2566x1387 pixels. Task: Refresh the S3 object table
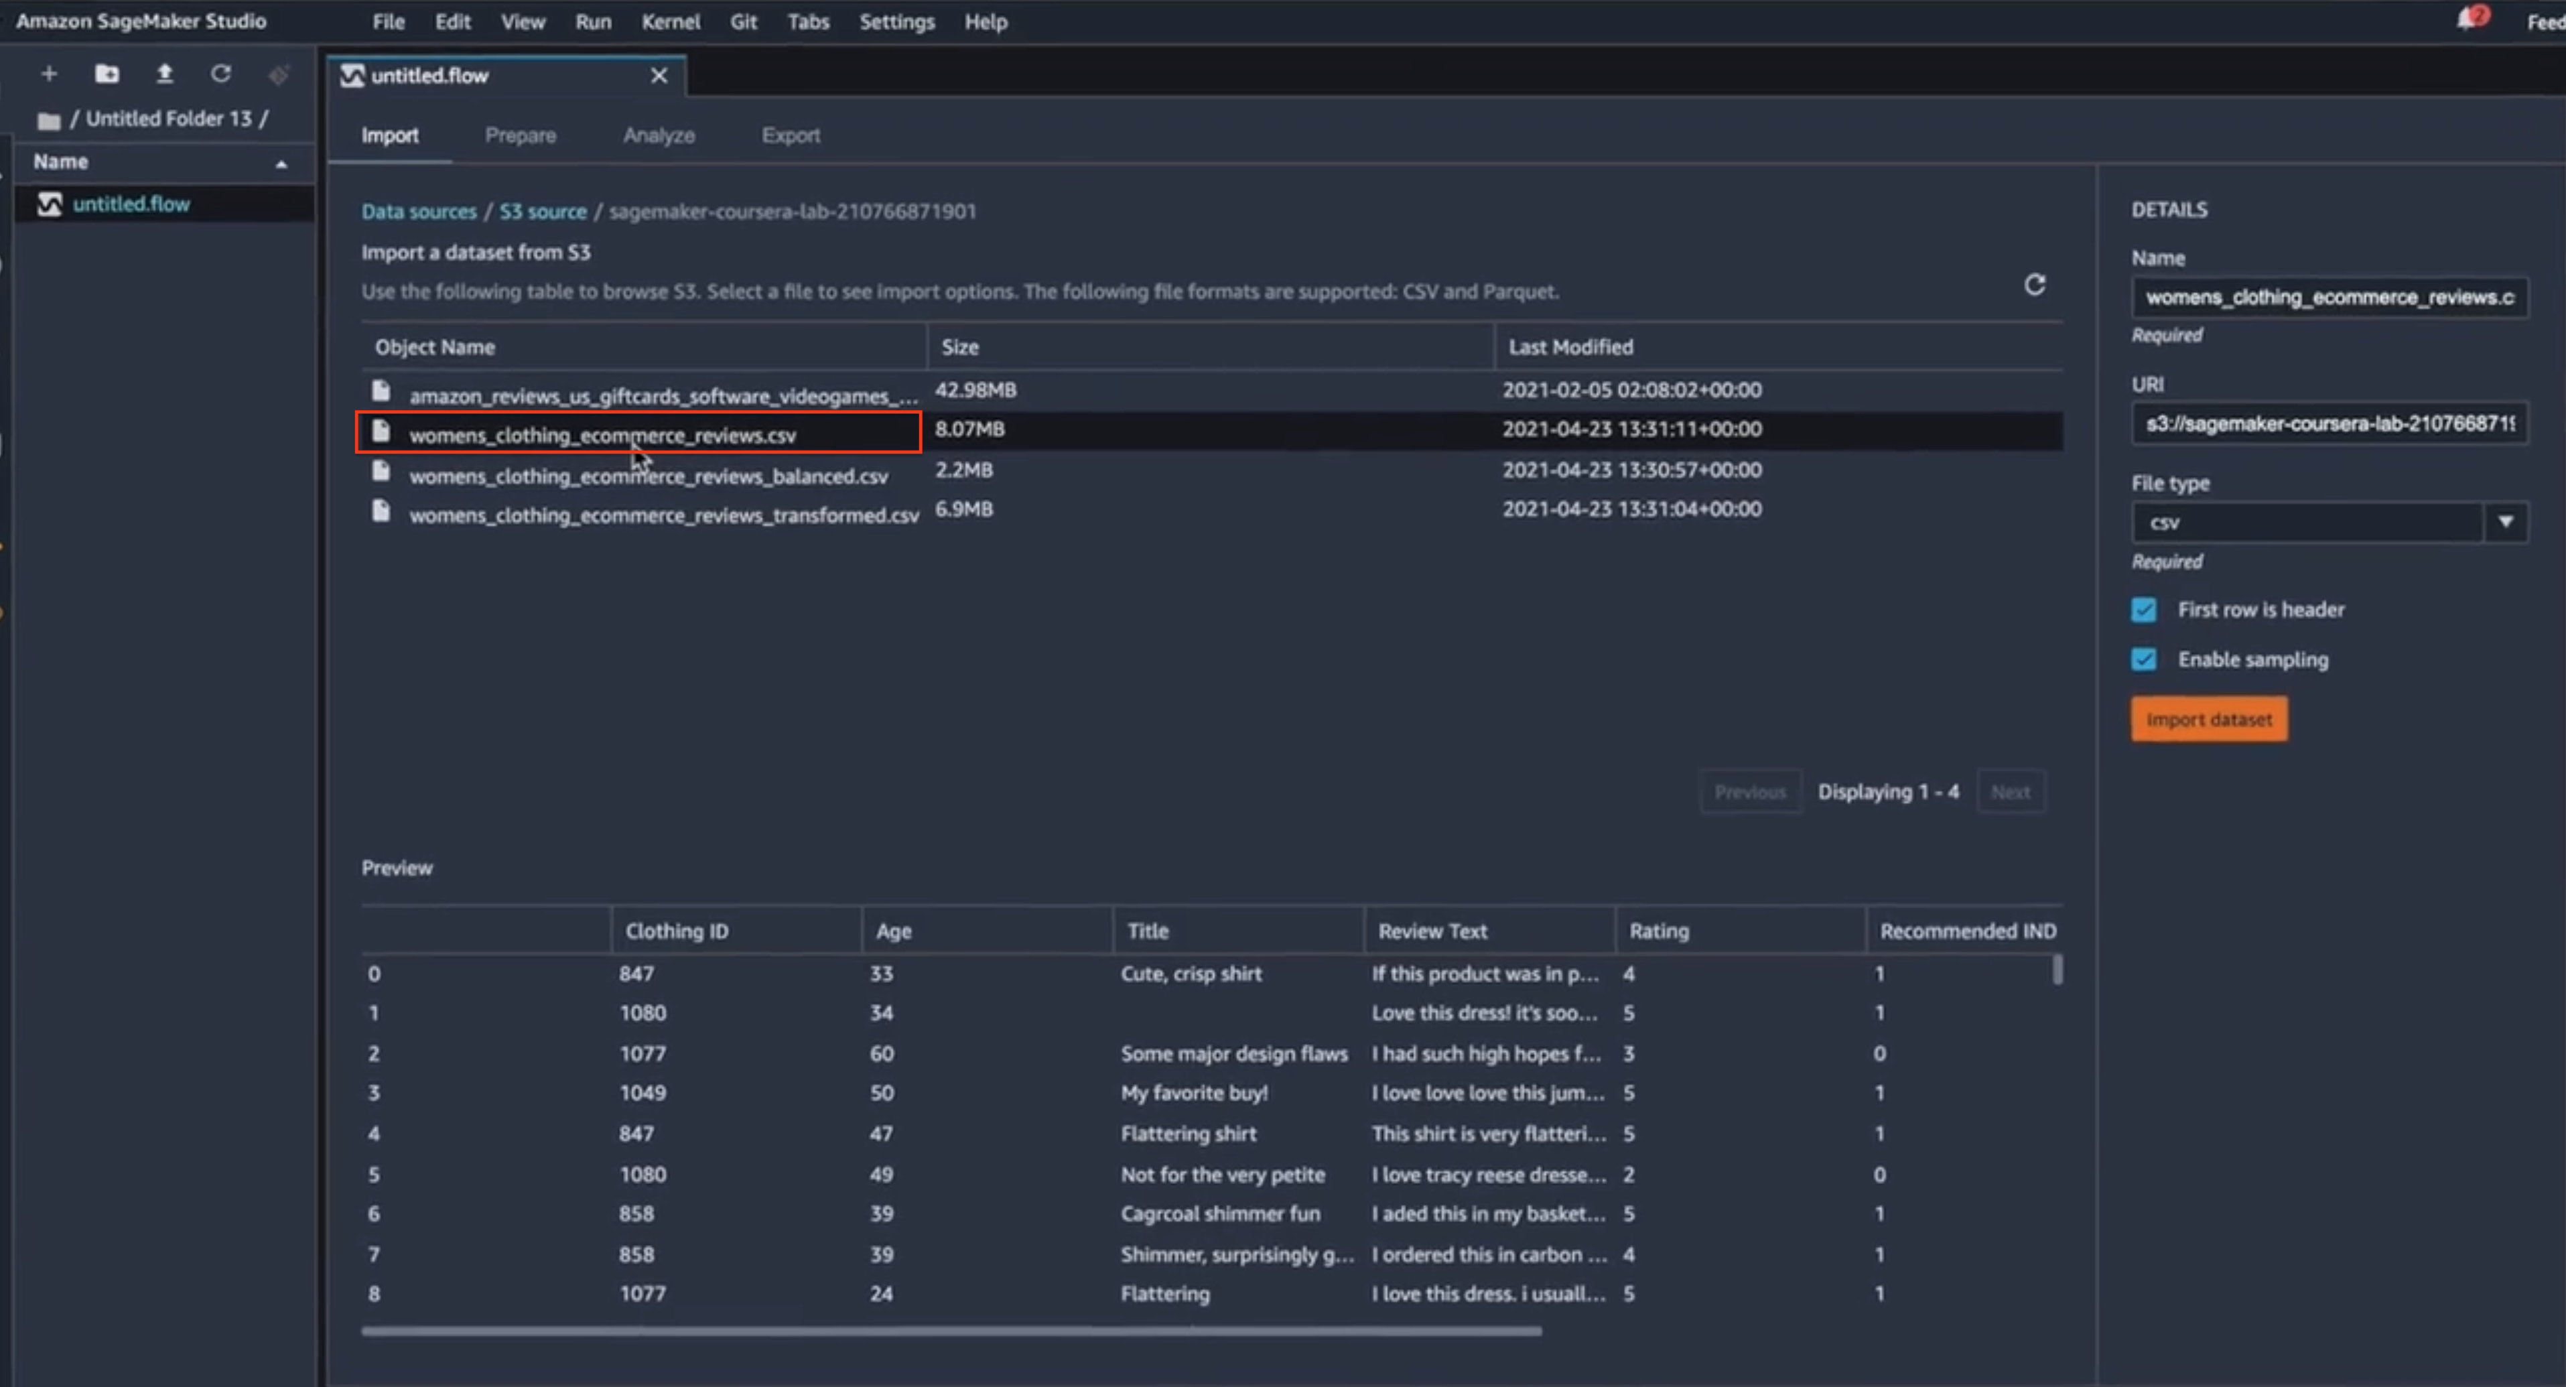tap(2034, 285)
